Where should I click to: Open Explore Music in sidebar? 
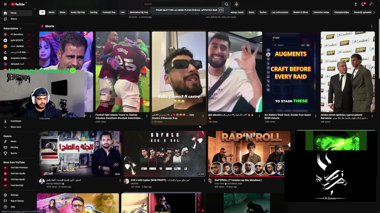[16, 141]
